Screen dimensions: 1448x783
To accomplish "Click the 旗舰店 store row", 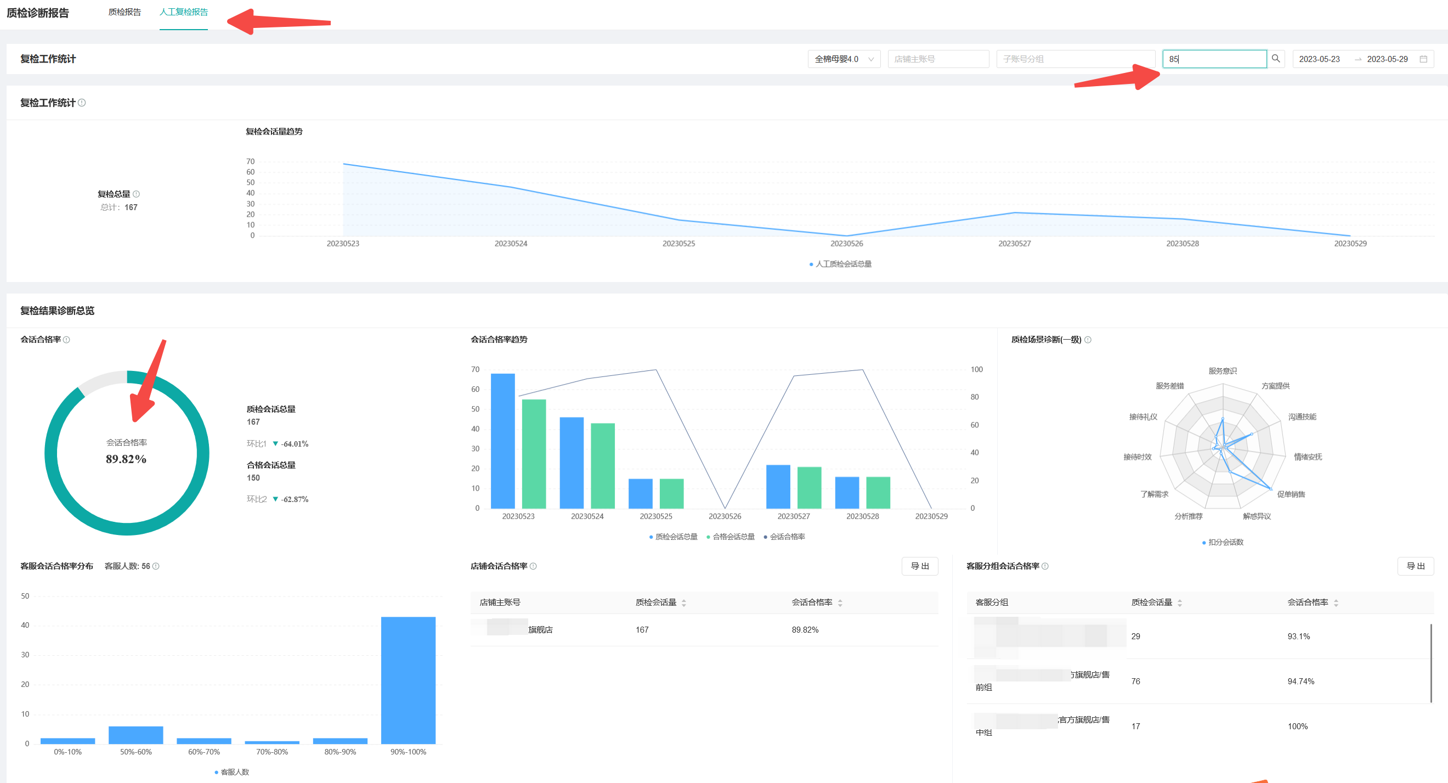I will (x=704, y=630).
